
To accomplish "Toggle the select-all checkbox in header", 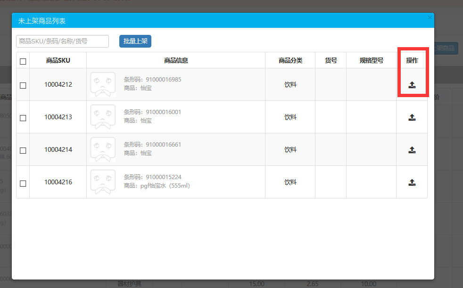I will click(x=23, y=61).
